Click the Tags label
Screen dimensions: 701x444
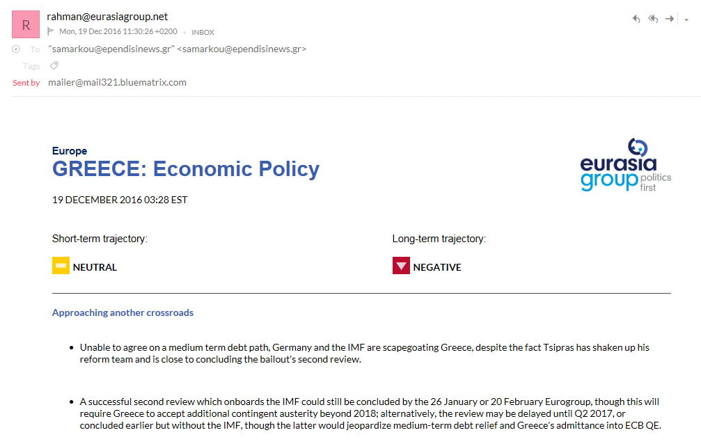(x=31, y=66)
